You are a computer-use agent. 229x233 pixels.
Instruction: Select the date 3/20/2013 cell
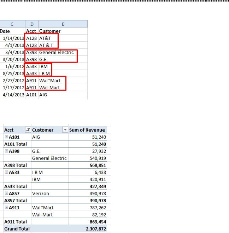coord(12,59)
